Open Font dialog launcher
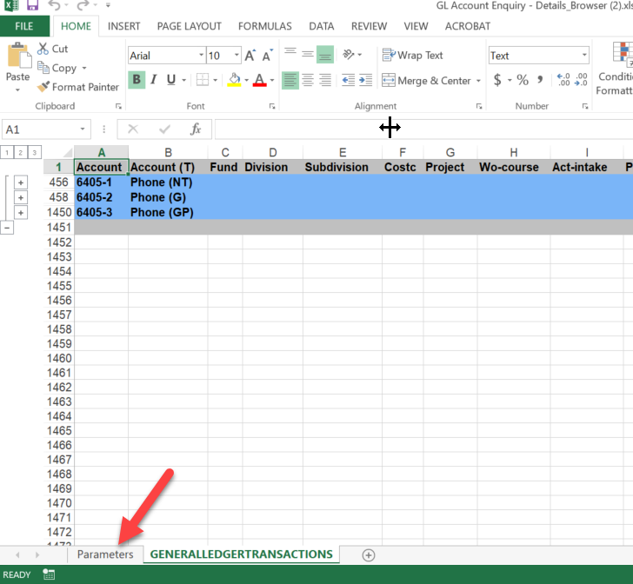The height and width of the screenshot is (584, 633). coord(272,106)
